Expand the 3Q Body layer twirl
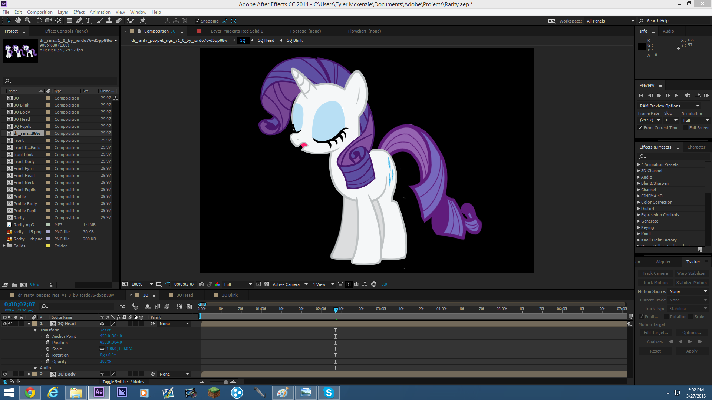Viewport: 712px width, 400px height. click(x=29, y=374)
